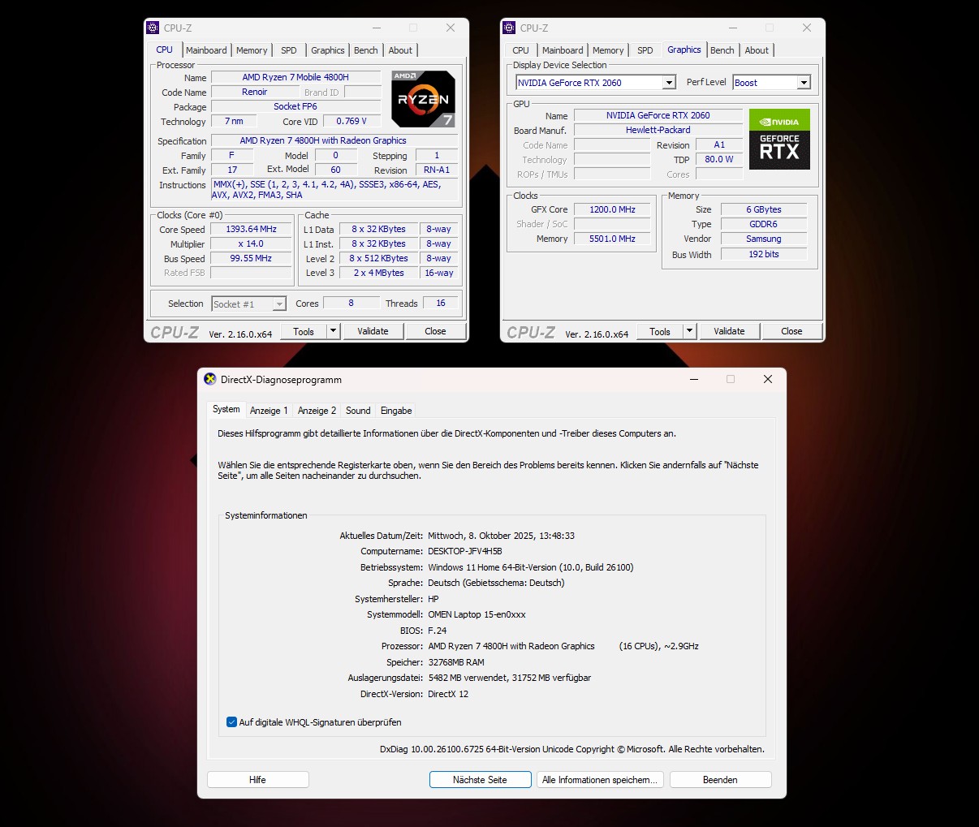Minimize the DirectX-Diagnoseprogramm window

[694, 379]
